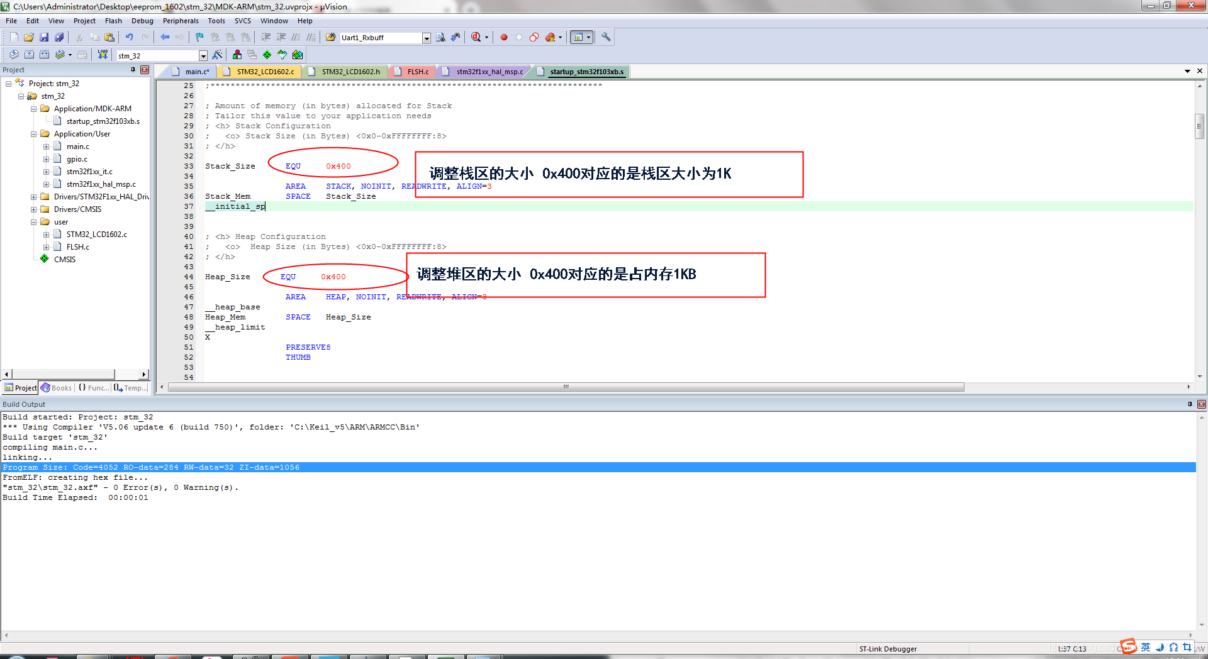
Task: Navigate backwards with blue arrow
Action: (x=164, y=37)
